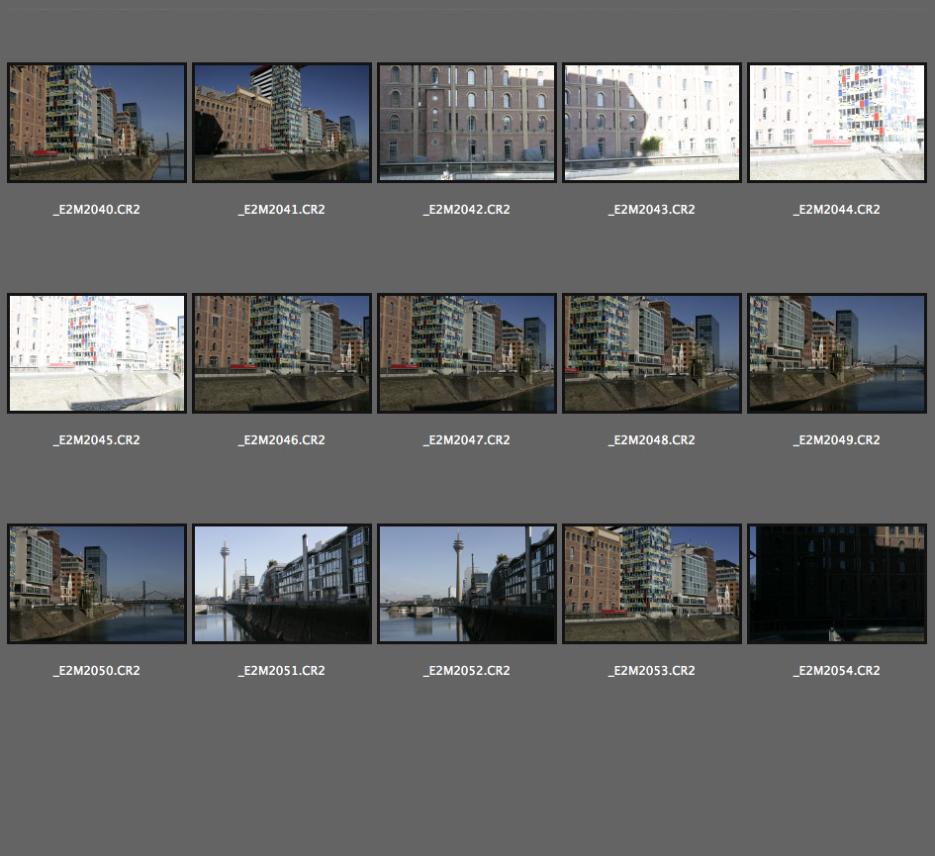This screenshot has height=856, width=935.
Task: Choose tower image _E2M2052.CR2
Action: coord(467,584)
